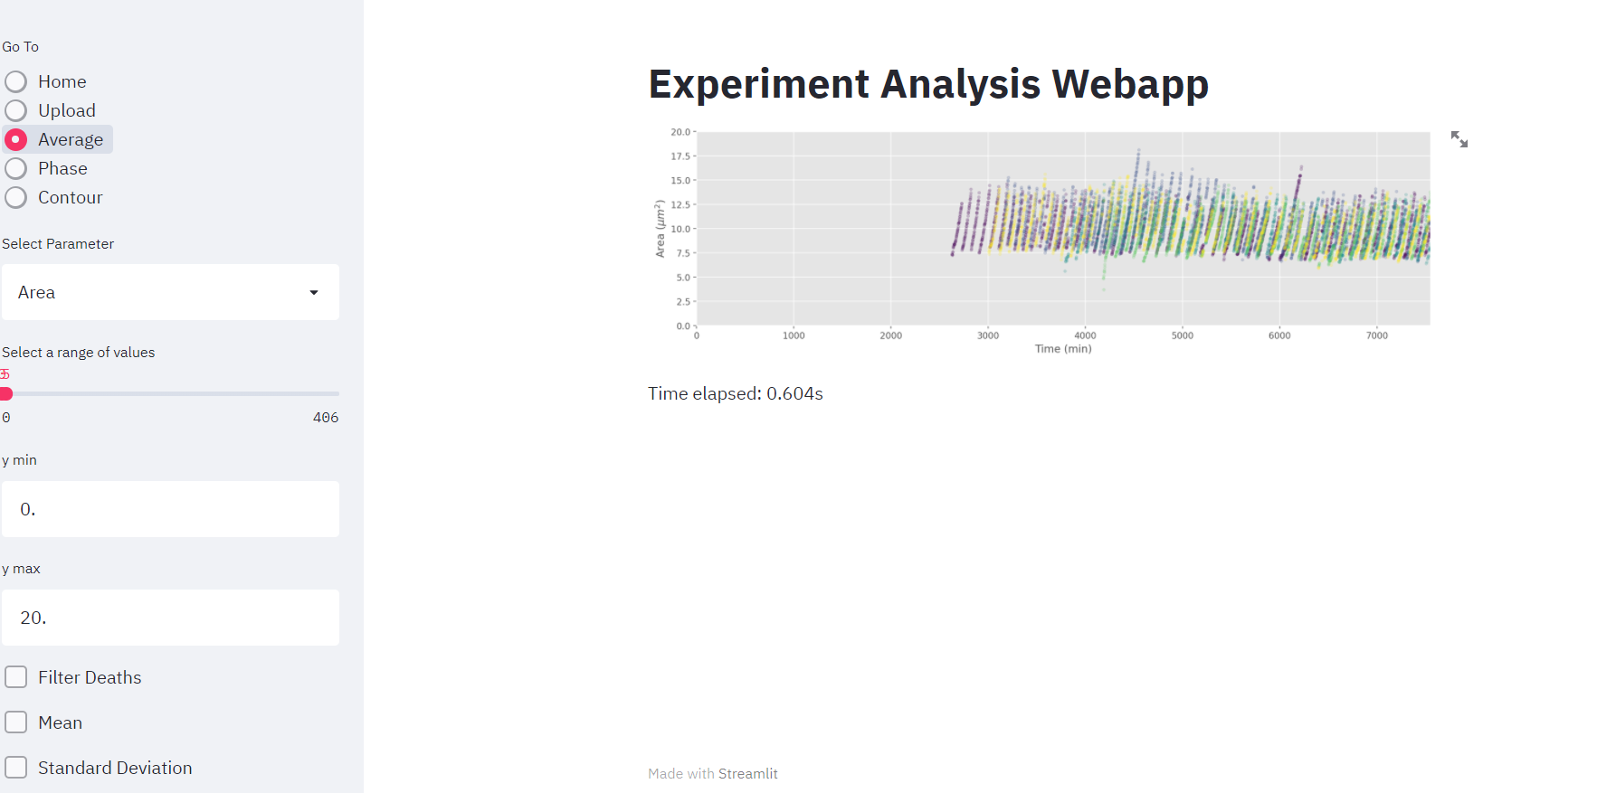
Task: Click the 'Select Parameter' label
Action: point(58,244)
